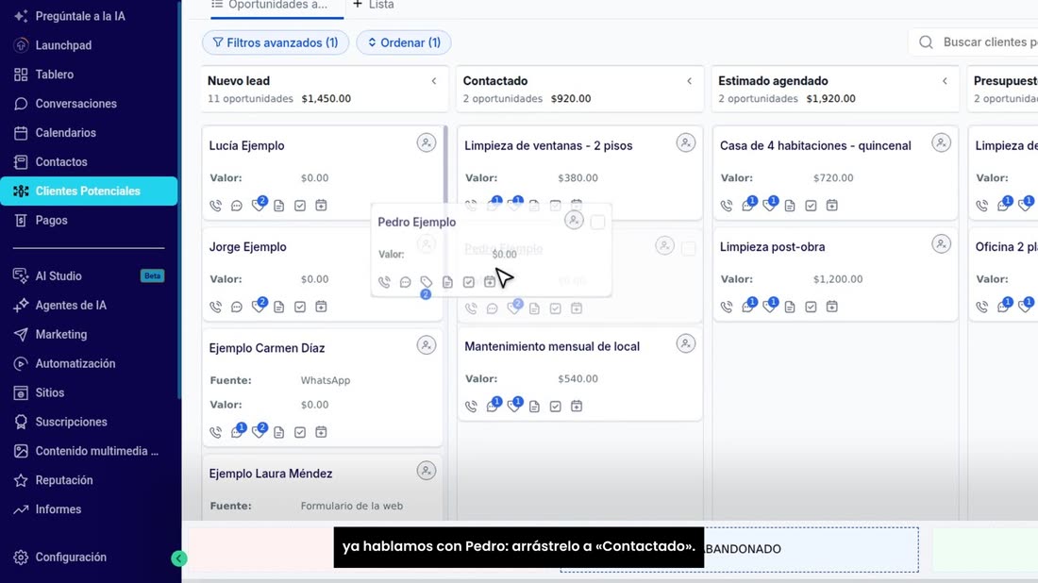Open Limpieza de ventanas - 2 pisos card
Screen dimensions: 1038x583
click(548, 145)
